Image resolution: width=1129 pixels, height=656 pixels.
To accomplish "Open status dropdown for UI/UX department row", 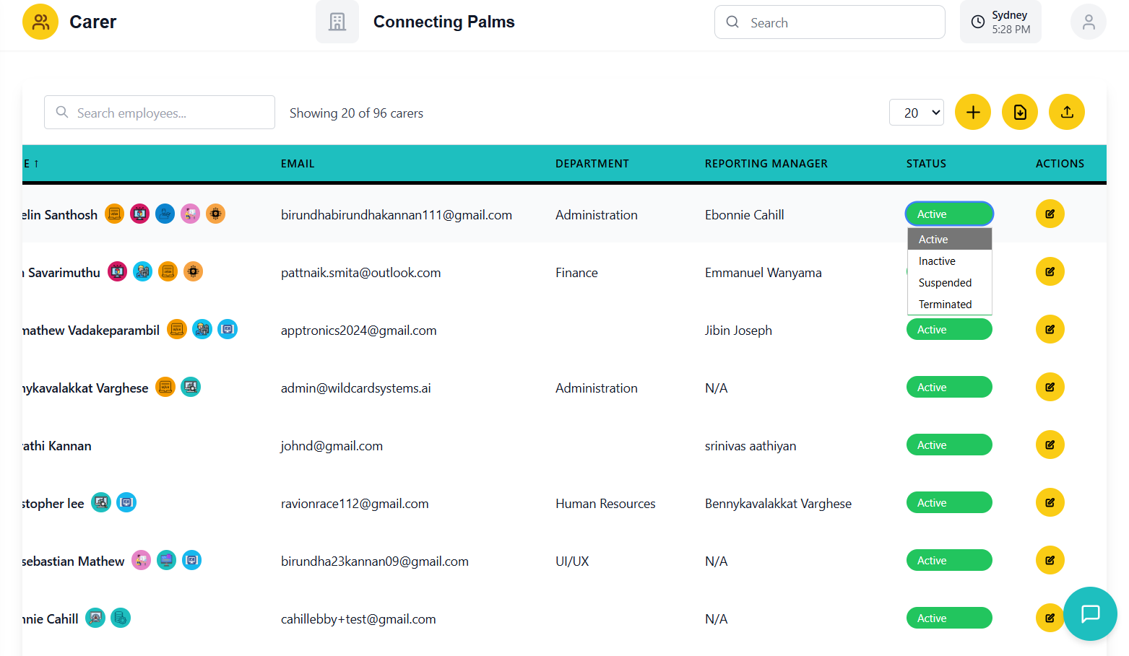I will pos(948,561).
